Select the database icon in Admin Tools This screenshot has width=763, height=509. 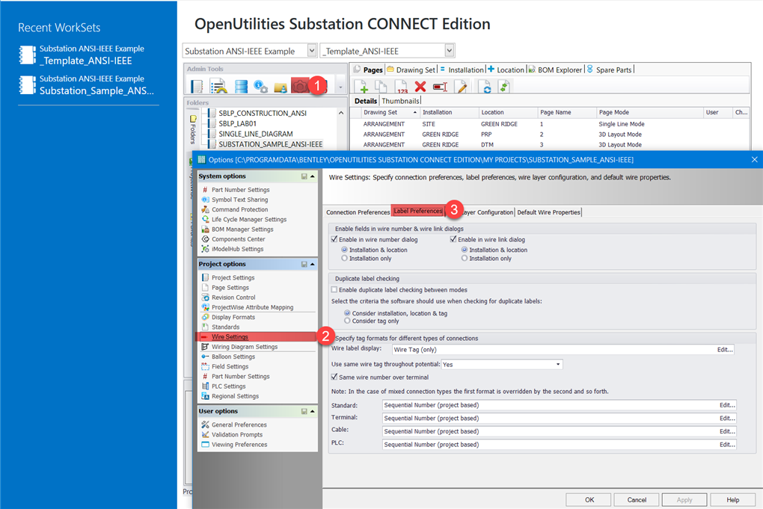click(240, 84)
